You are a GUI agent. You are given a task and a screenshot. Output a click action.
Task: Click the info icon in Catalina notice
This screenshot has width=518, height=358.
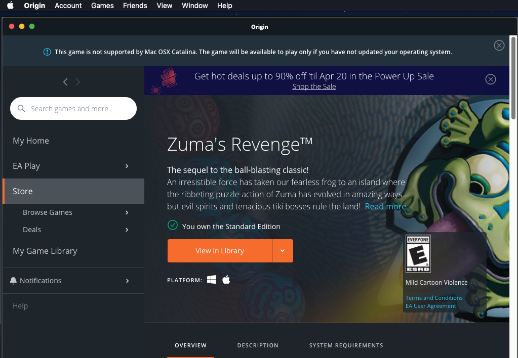point(47,52)
